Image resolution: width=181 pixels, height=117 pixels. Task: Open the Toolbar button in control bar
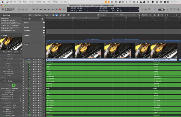(x=14, y=9)
